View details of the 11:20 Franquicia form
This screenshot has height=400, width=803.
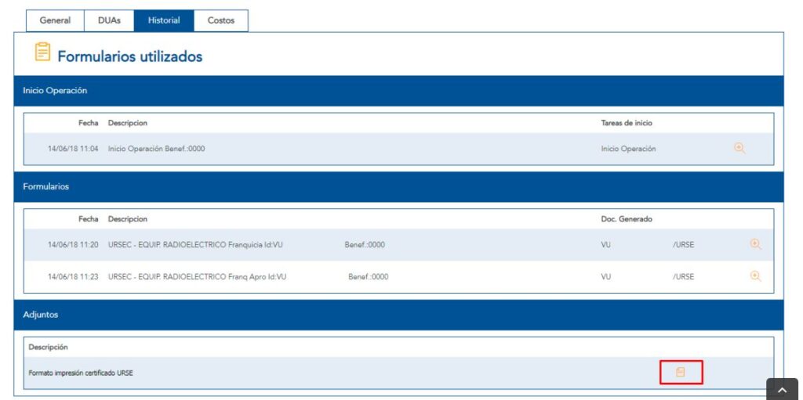(755, 244)
